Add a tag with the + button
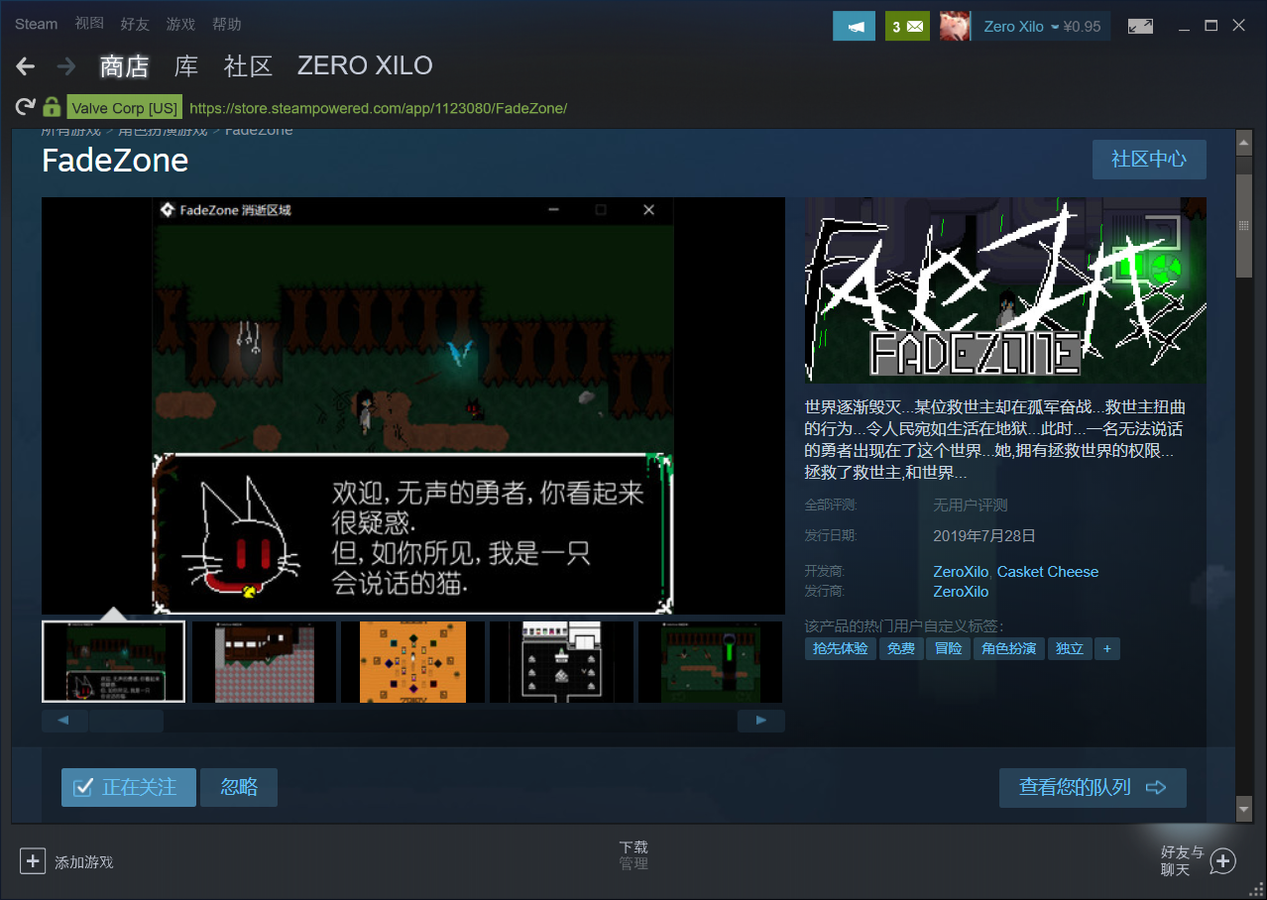The height and width of the screenshot is (900, 1267). point(1107,648)
